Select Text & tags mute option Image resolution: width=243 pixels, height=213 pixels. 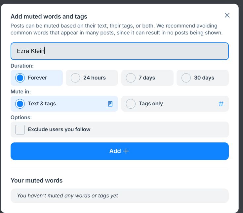(64, 104)
